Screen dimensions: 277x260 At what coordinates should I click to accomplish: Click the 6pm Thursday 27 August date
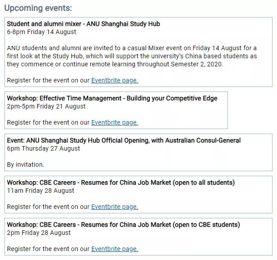pos(43,148)
